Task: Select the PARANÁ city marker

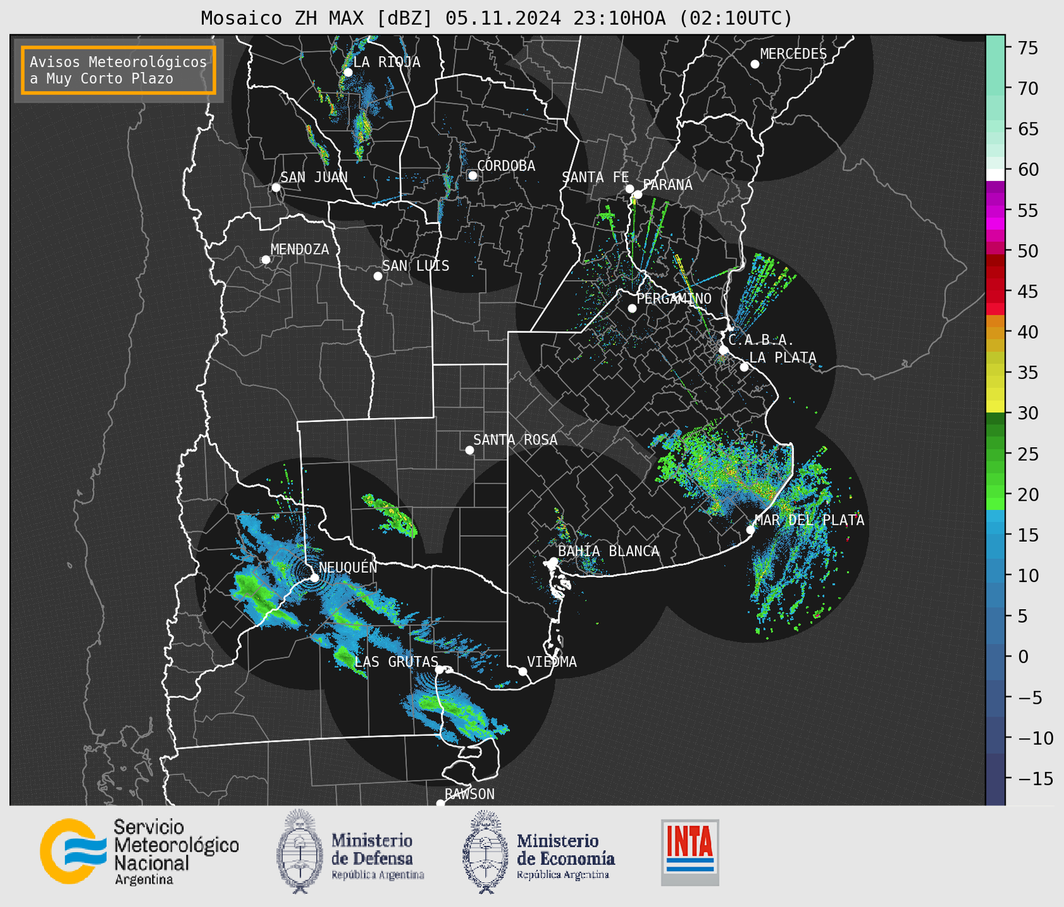Action: [638, 194]
